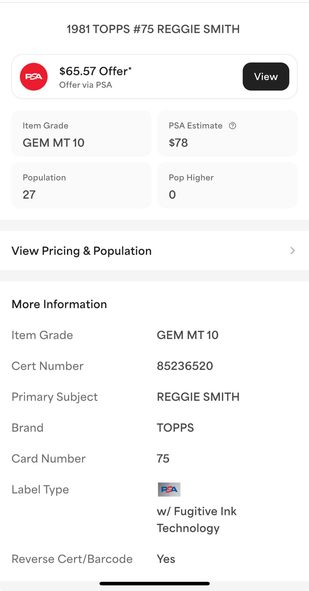Tap the home indicator bar at bottom
Screen dimensions: 309x591
(x=154, y=584)
